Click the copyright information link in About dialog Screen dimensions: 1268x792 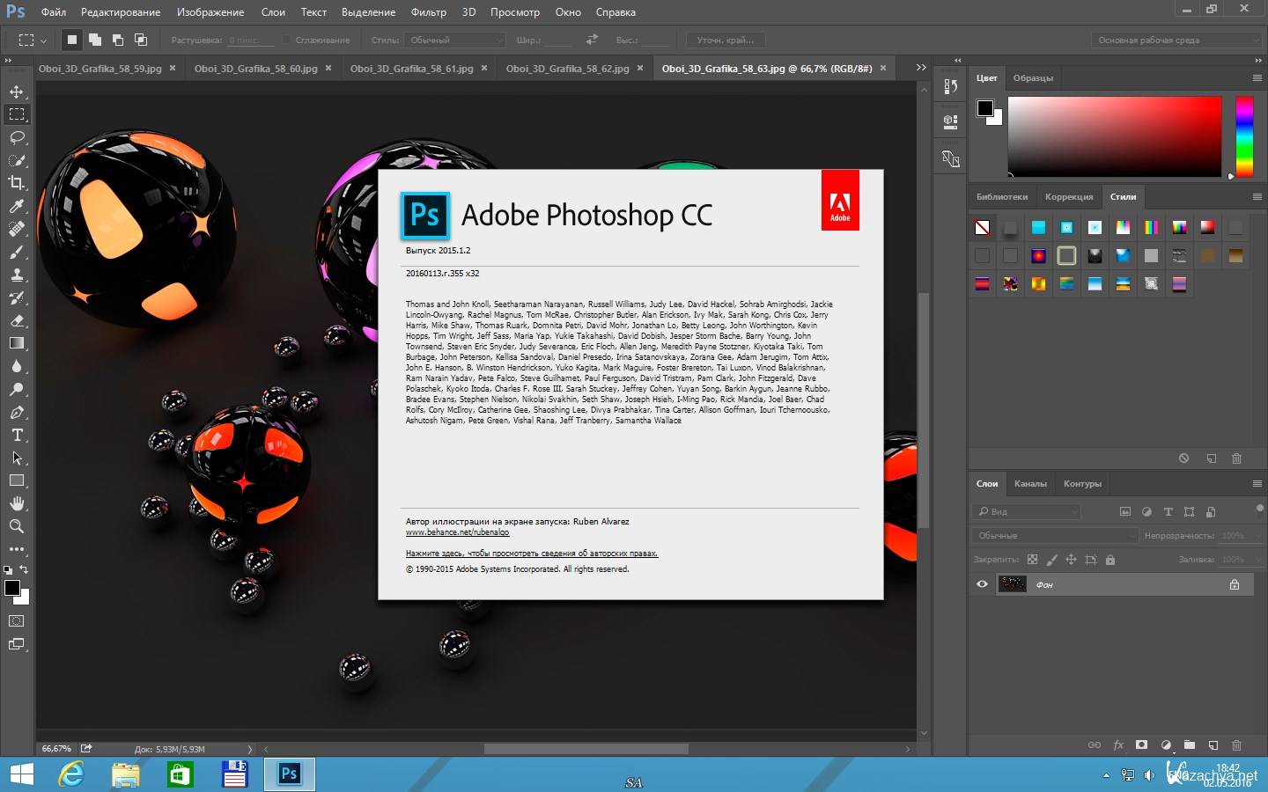531,554
